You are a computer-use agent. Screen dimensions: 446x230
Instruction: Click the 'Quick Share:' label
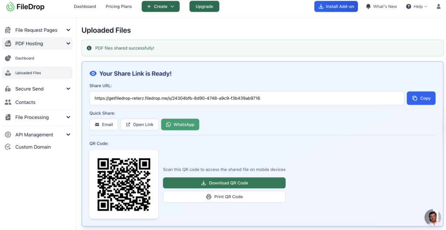point(102,113)
